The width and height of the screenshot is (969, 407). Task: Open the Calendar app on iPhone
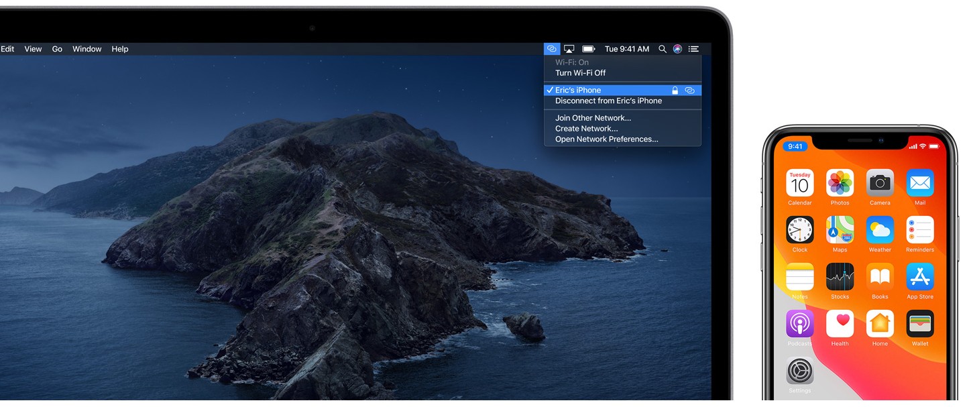point(800,183)
